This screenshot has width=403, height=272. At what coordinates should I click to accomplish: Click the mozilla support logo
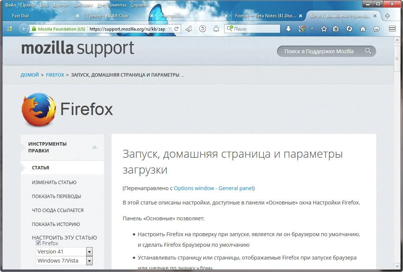point(77,48)
